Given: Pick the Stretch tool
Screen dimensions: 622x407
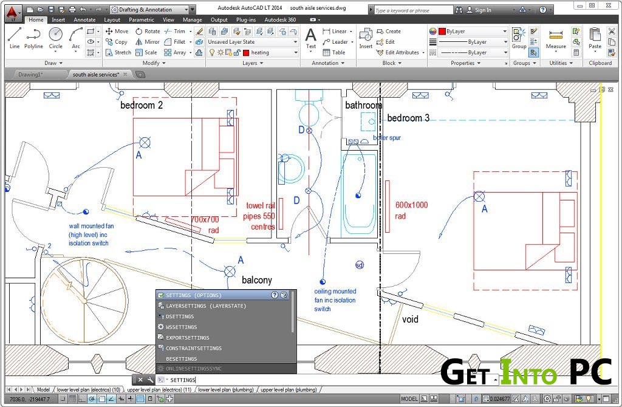Looking at the screenshot, I should [x=118, y=52].
